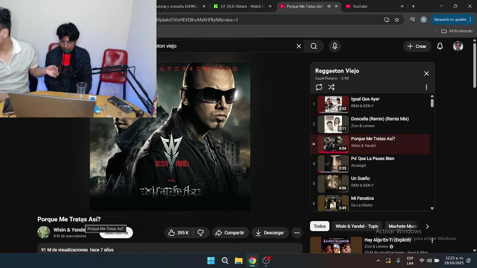Click the Wisin & Yandel channel name
Screen dimensions: 477x268
pyautogui.click(x=69, y=230)
